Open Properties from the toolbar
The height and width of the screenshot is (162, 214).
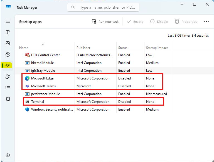tap(186, 22)
